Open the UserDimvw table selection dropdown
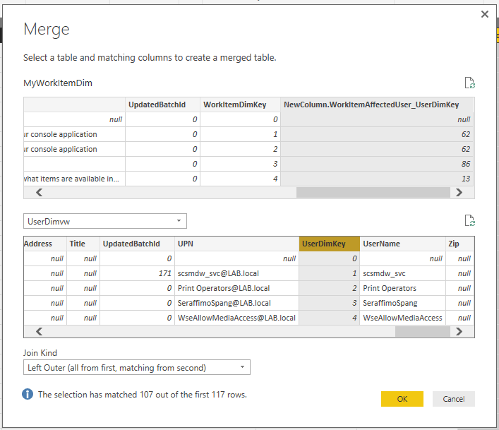The height and width of the screenshot is (430, 499). point(105,221)
